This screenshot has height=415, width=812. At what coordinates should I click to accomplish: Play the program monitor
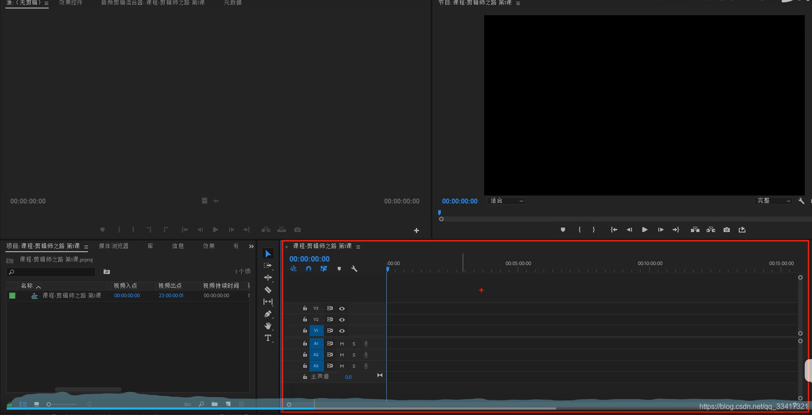click(645, 230)
